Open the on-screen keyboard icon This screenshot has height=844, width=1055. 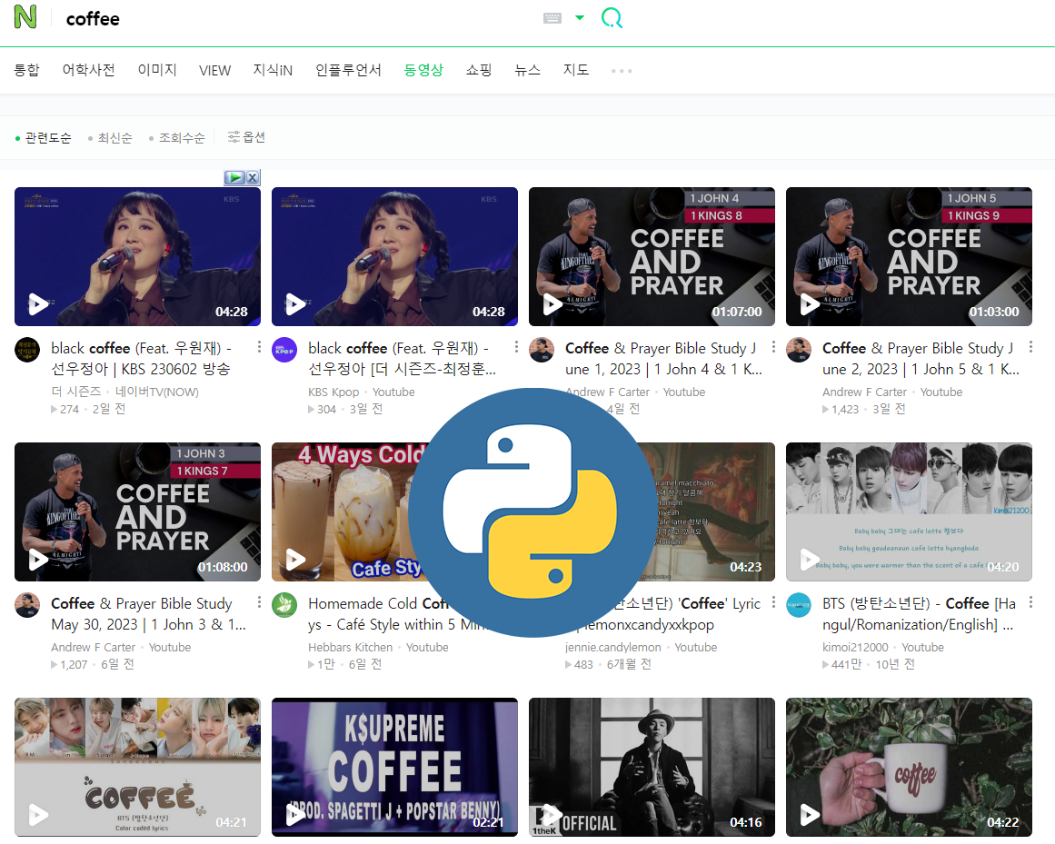pos(552,18)
